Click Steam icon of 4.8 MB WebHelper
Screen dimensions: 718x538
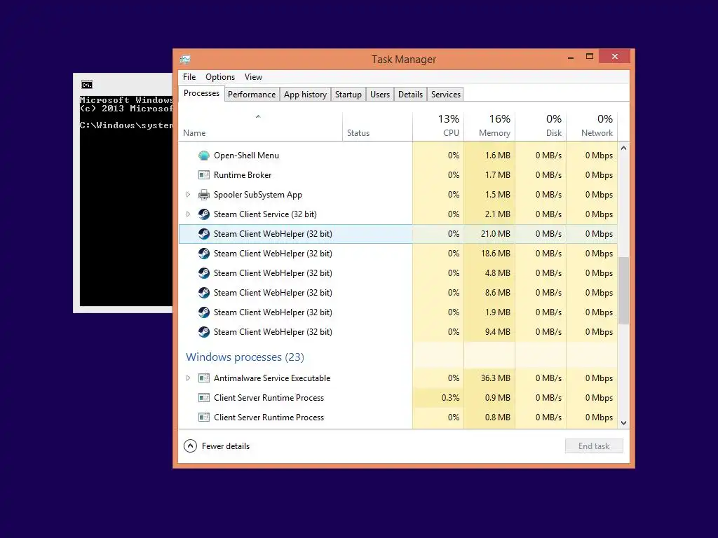pos(204,273)
